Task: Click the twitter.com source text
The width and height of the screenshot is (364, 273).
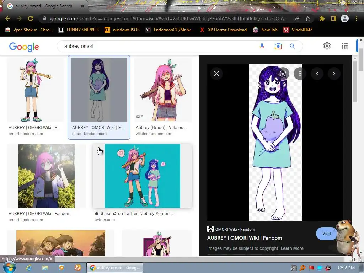Action: [105, 220]
